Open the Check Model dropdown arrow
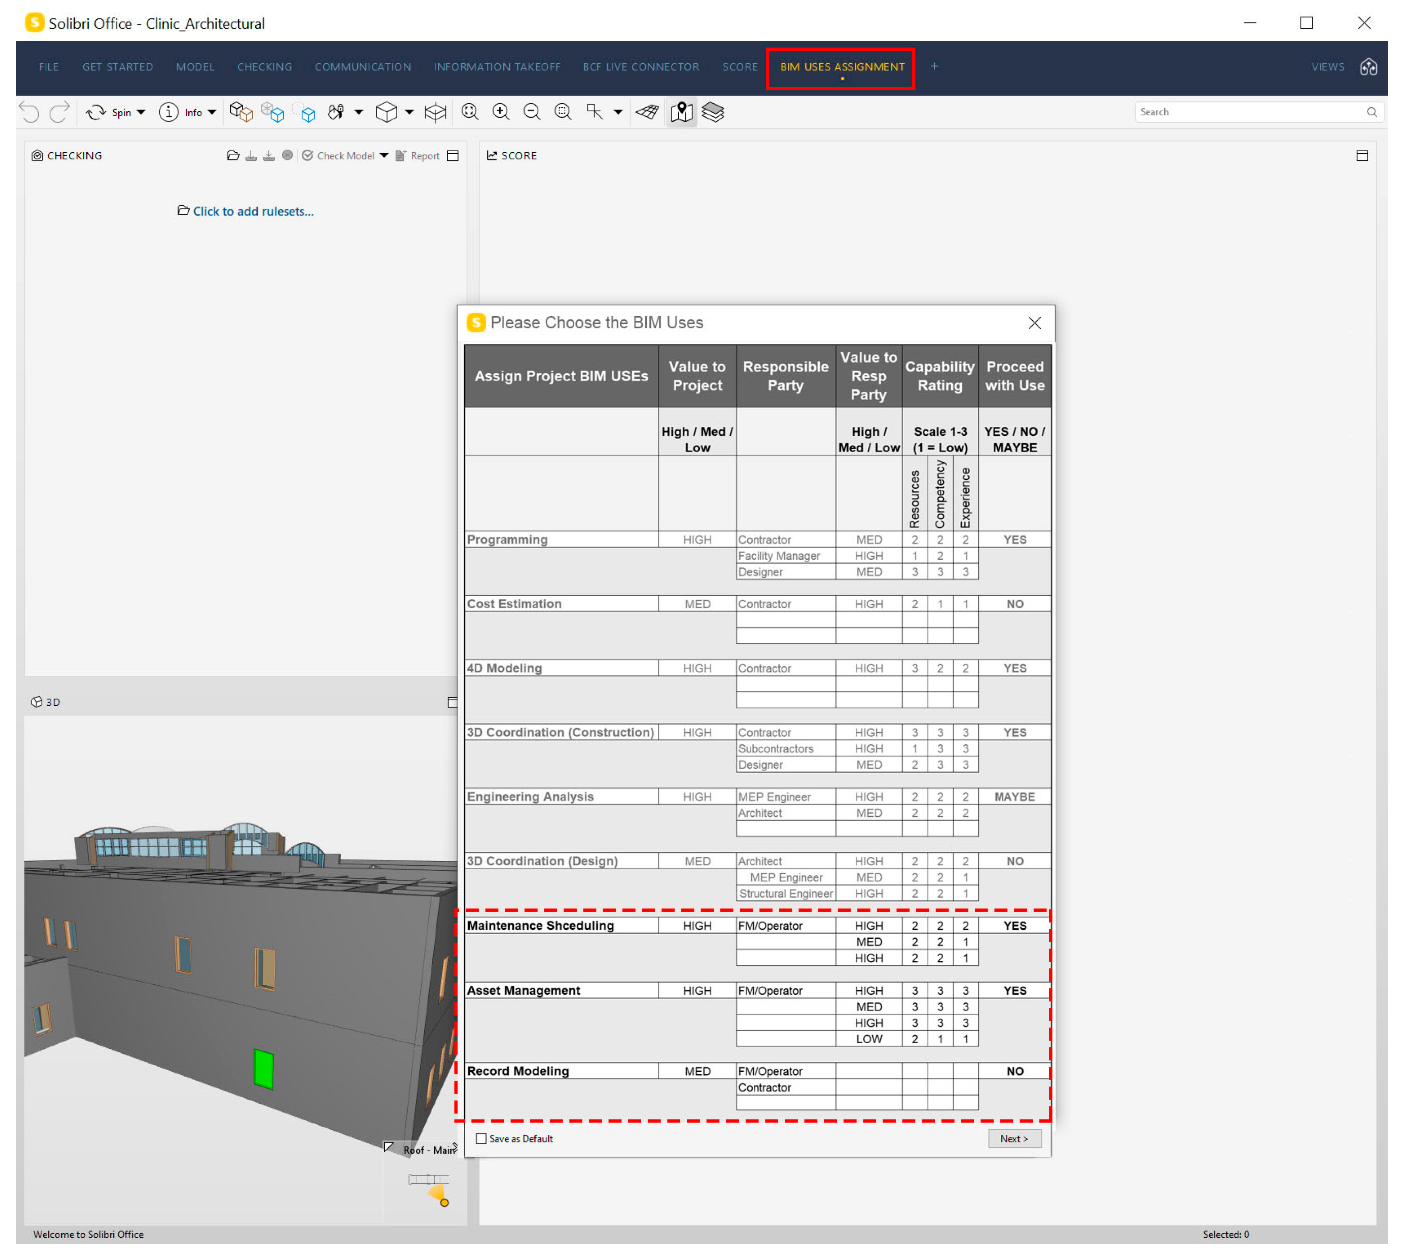 [x=384, y=155]
